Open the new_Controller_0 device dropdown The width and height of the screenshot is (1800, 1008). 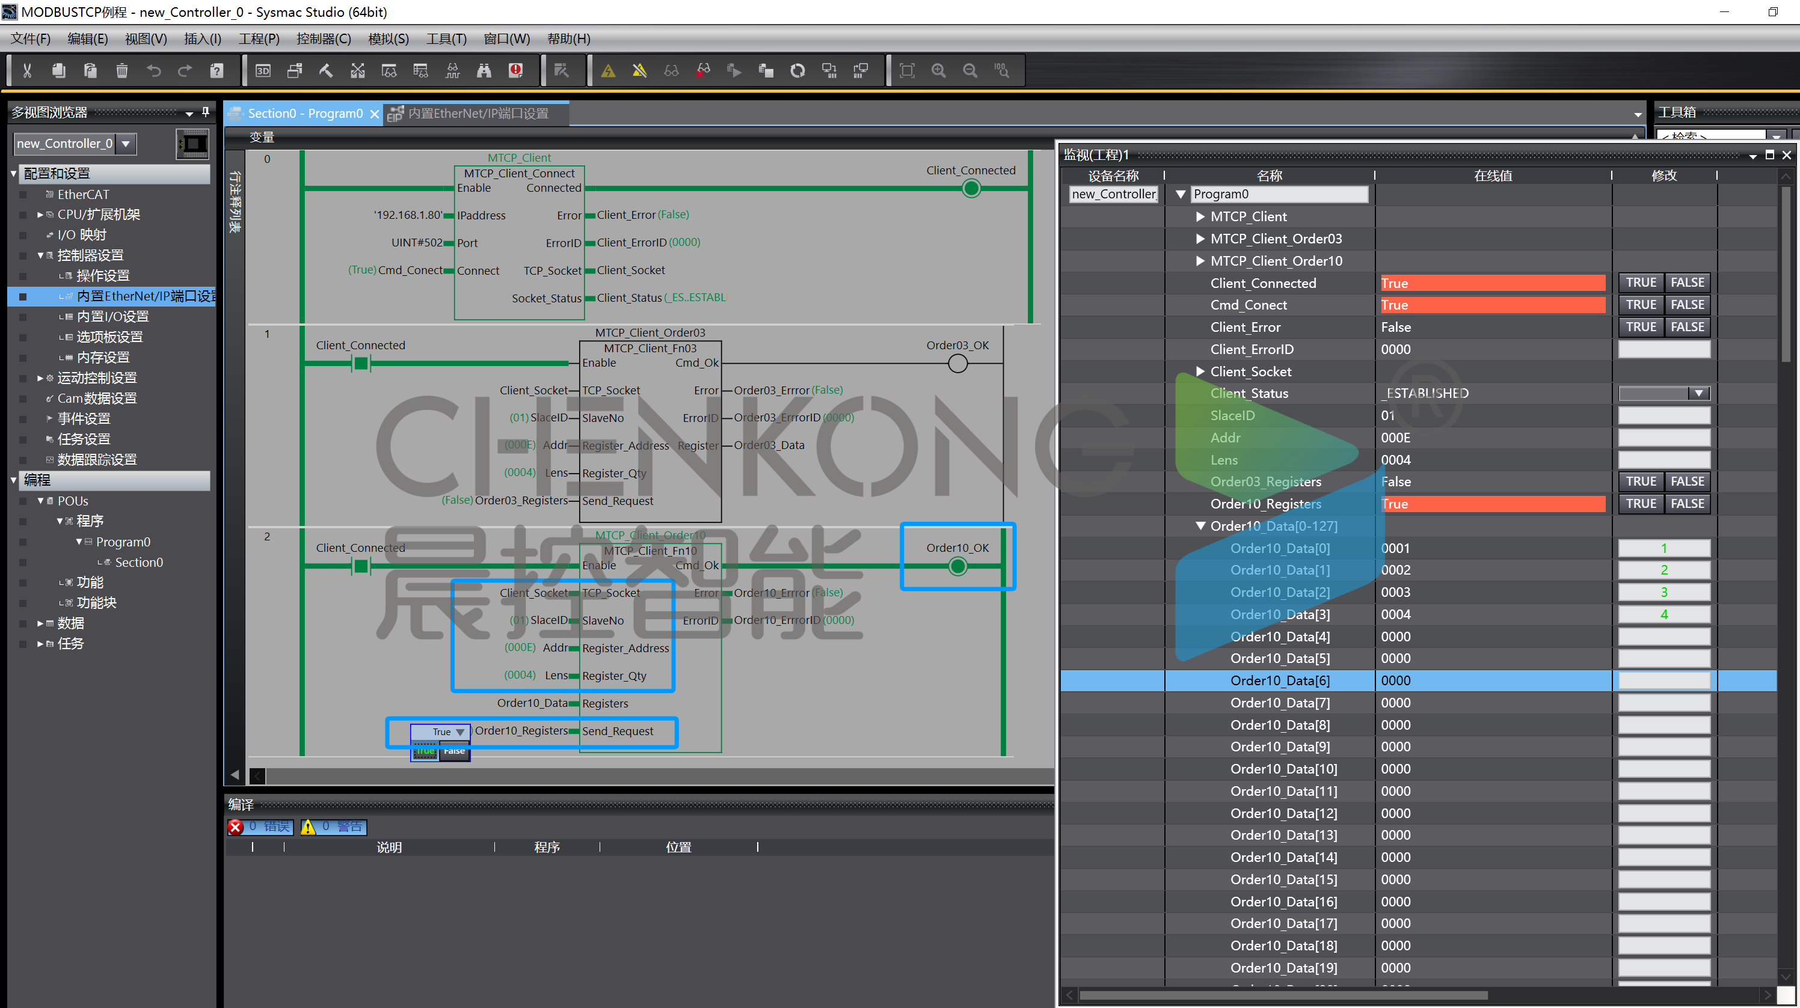(126, 144)
